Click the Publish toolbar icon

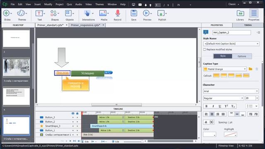161,13
